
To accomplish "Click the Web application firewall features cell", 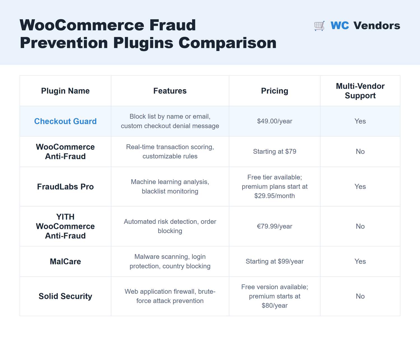I will tap(170, 296).
